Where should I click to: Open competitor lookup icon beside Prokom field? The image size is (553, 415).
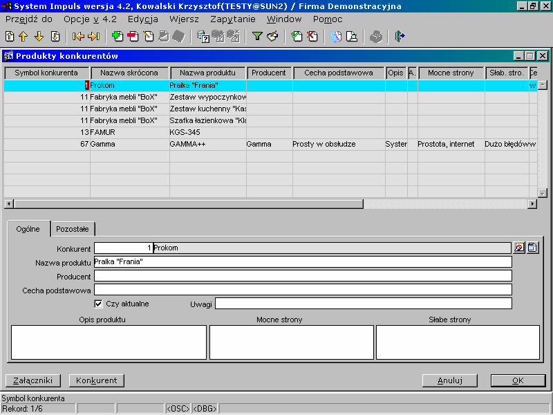pyautogui.click(x=519, y=248)
